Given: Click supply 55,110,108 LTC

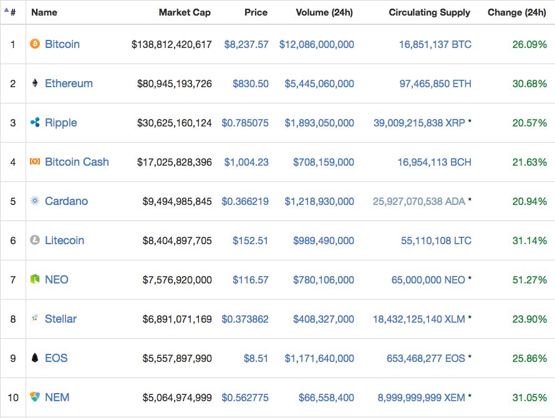Looking at the screenshot, I should 436,241.
